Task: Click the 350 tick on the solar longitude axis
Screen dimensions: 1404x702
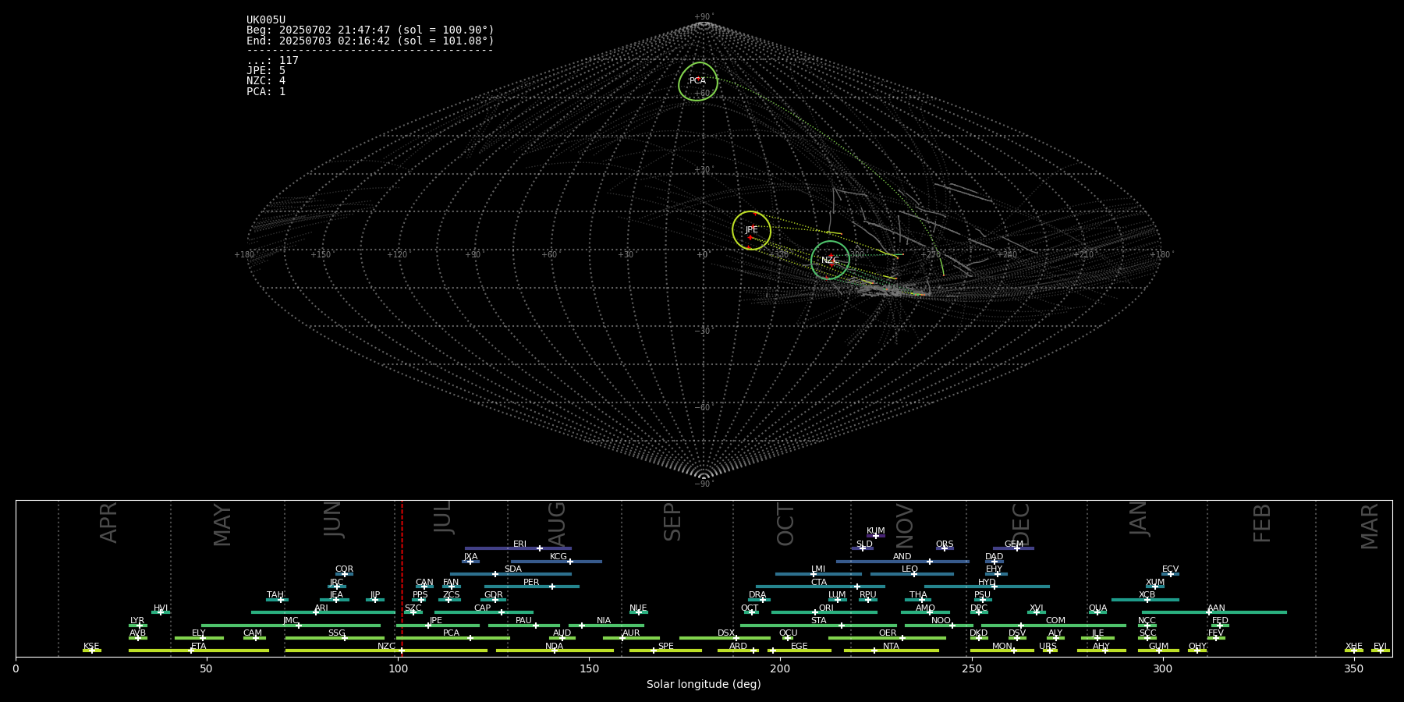Action: (1353, 668)
